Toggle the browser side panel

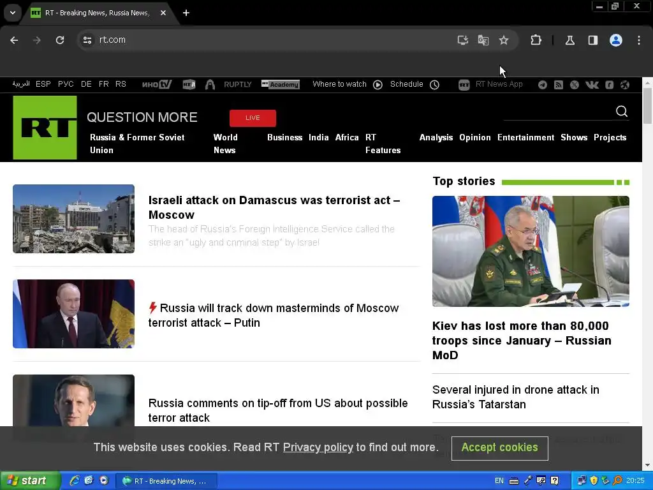592,40
